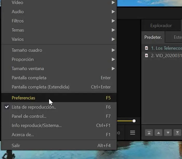Move playlist item down button
This screenshot has width=182, height=159.
(168, 133)
